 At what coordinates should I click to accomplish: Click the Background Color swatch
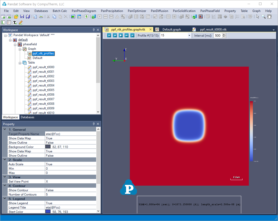click(48, 147)
